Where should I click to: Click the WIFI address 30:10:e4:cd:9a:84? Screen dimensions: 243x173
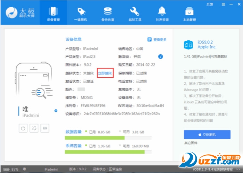tap(150, 106)
